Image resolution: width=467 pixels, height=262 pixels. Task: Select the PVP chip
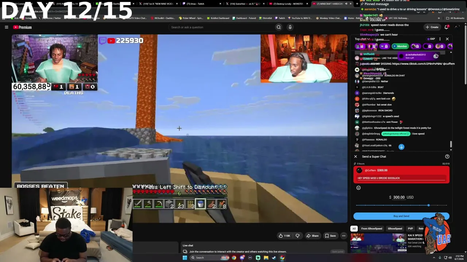tap(410, 229)
